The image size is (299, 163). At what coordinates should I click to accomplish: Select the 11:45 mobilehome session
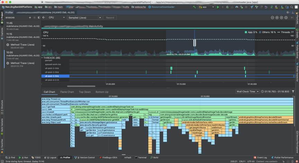click(21, 26)
